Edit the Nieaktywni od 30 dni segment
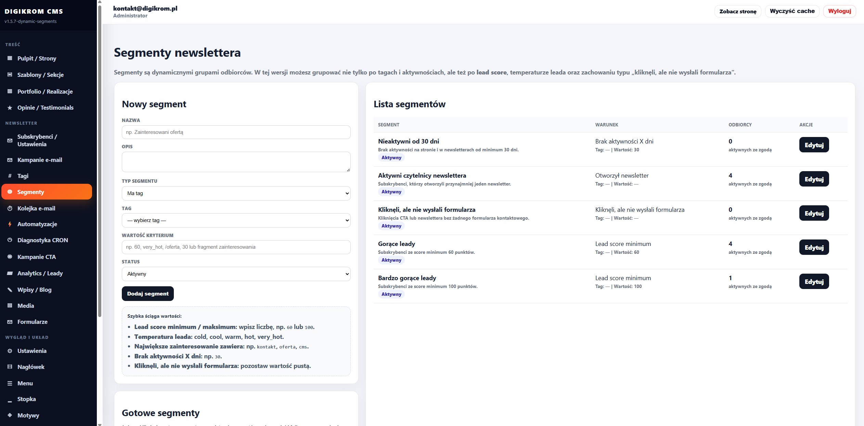The height and width of the screenshot is (426, 864). click(814, 145)
